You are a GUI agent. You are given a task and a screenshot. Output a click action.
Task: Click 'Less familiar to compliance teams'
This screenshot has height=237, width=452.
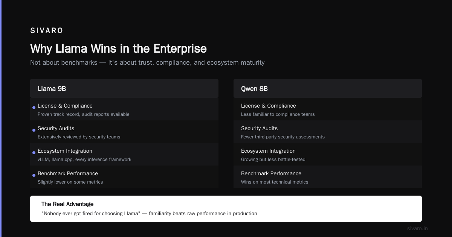pos(278,114)
